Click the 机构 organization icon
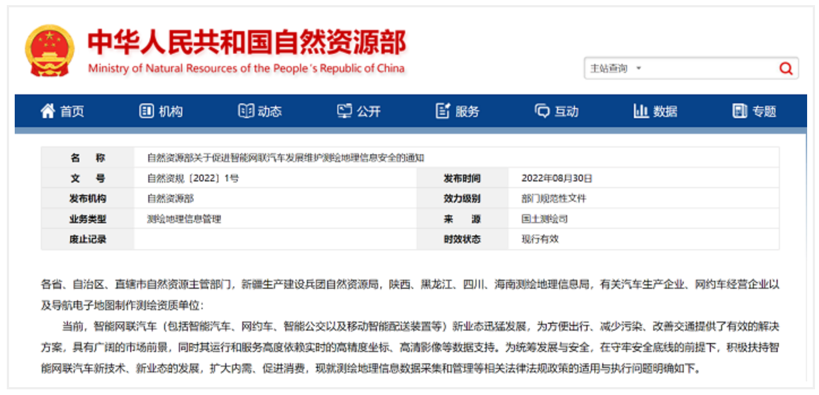 pos(146,111)
